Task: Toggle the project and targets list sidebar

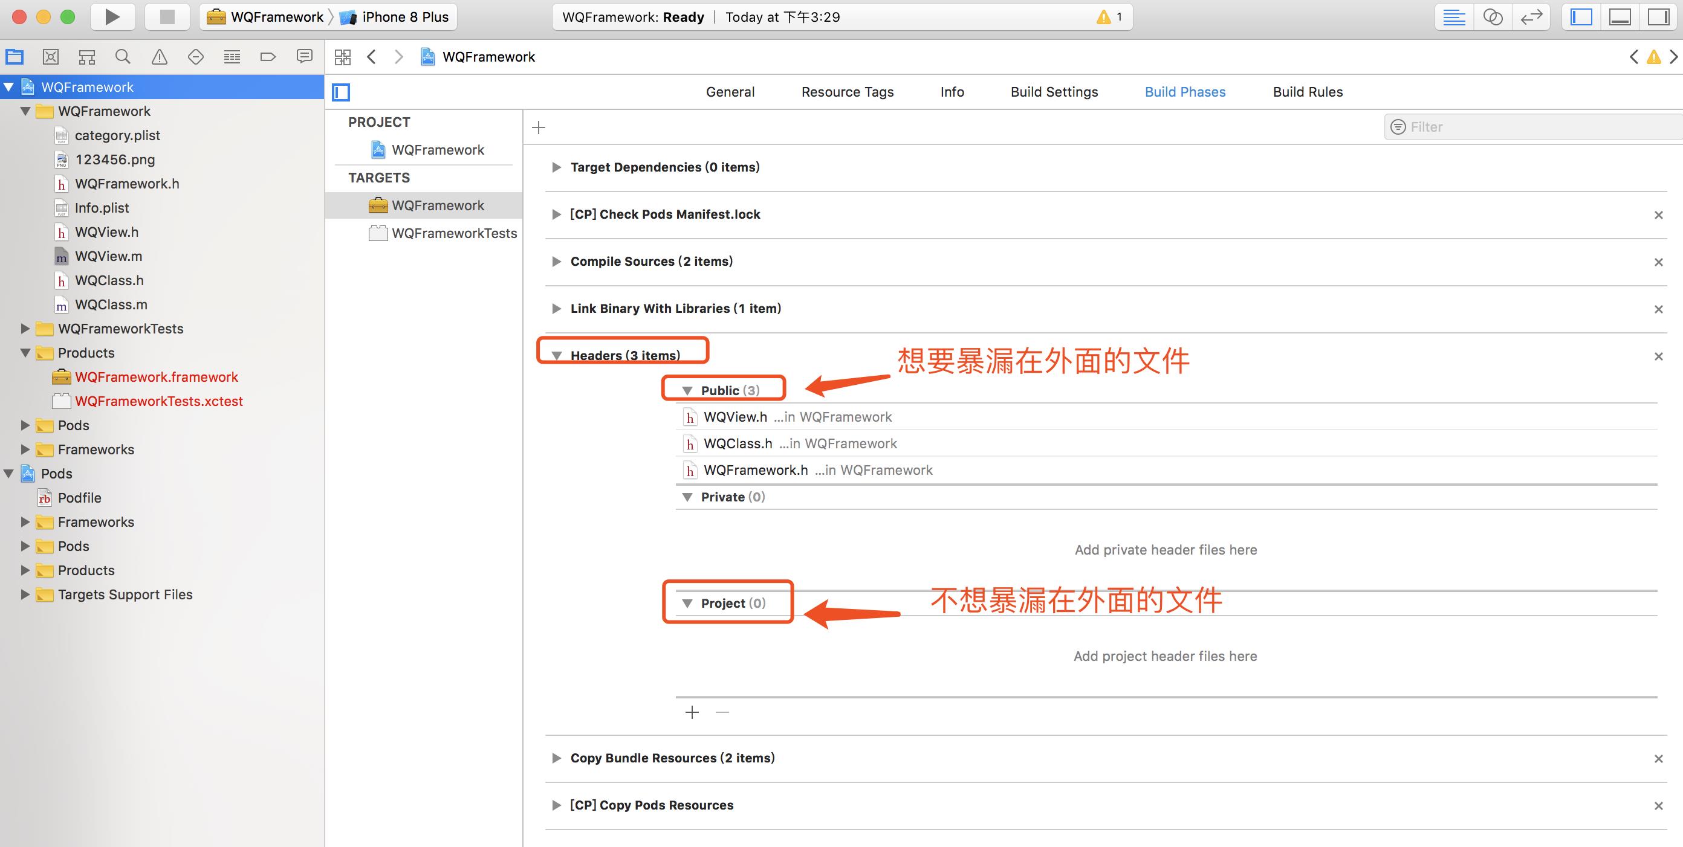Action: (341, 92)
